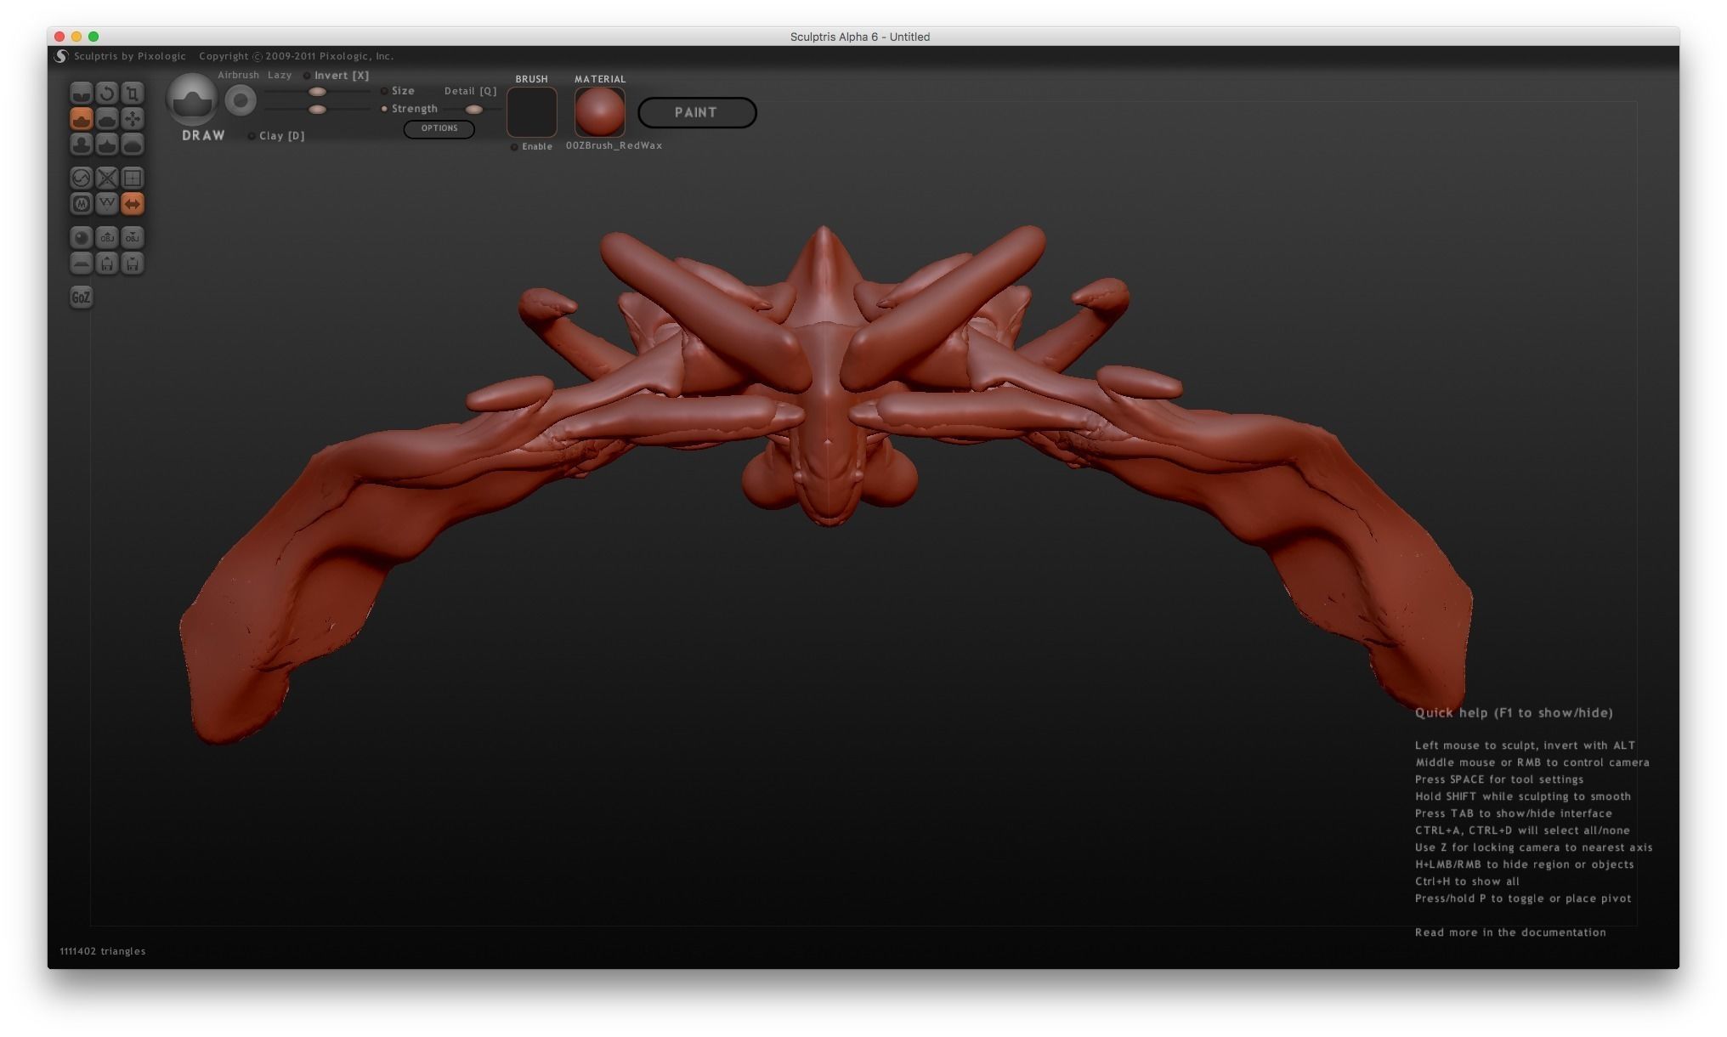The height and width of the screenshot is (1037, 1727).
Task: Select the Grab move tool
Action: [x=132, y=118]
